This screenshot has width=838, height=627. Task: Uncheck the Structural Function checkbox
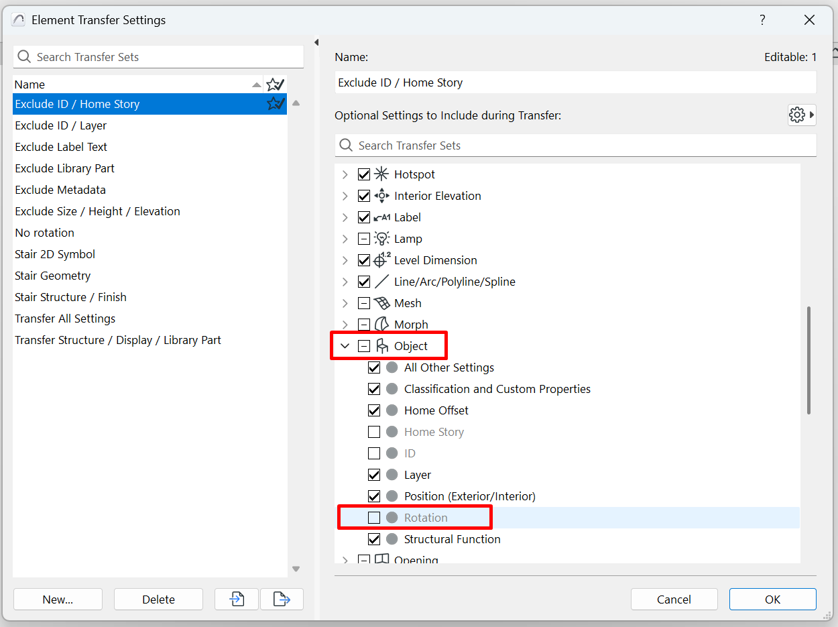374,538
